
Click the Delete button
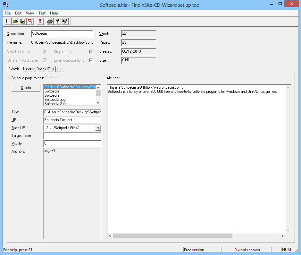(26, 88)
